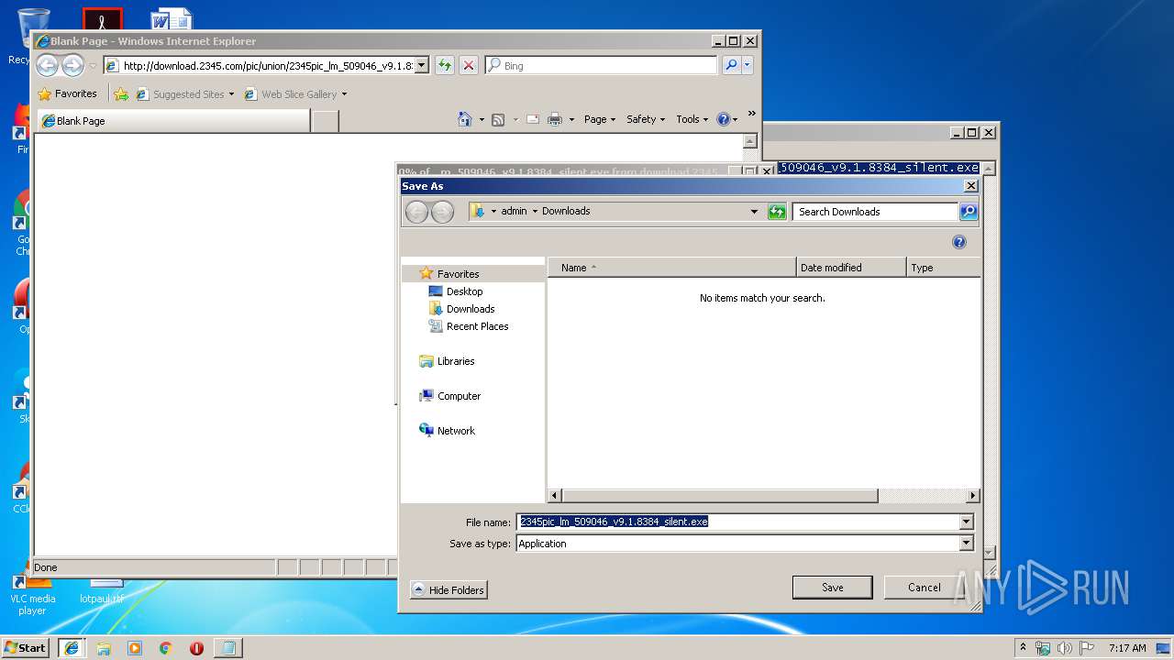The image size is (1174, 660).
Task: Expand IE command bar overflow chevron
Action: click(x=751, y=114)
